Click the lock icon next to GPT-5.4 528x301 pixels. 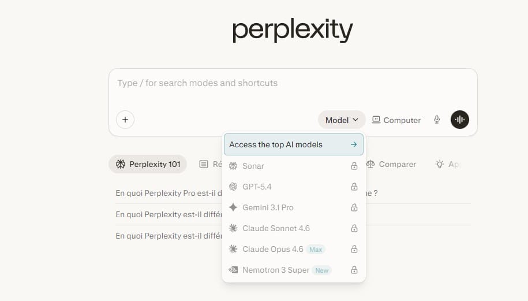(x=354, y=187)
